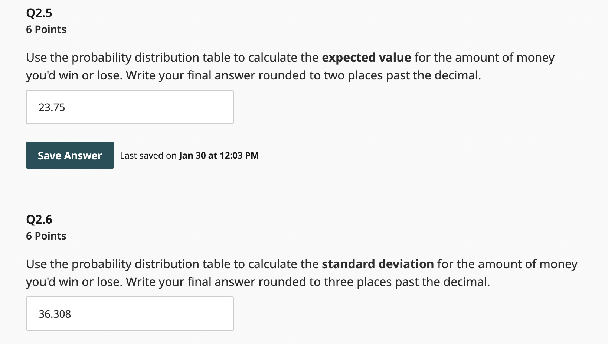Select the value 36.308 in the answer box
608x344 pixels.
tap(55, 314)
